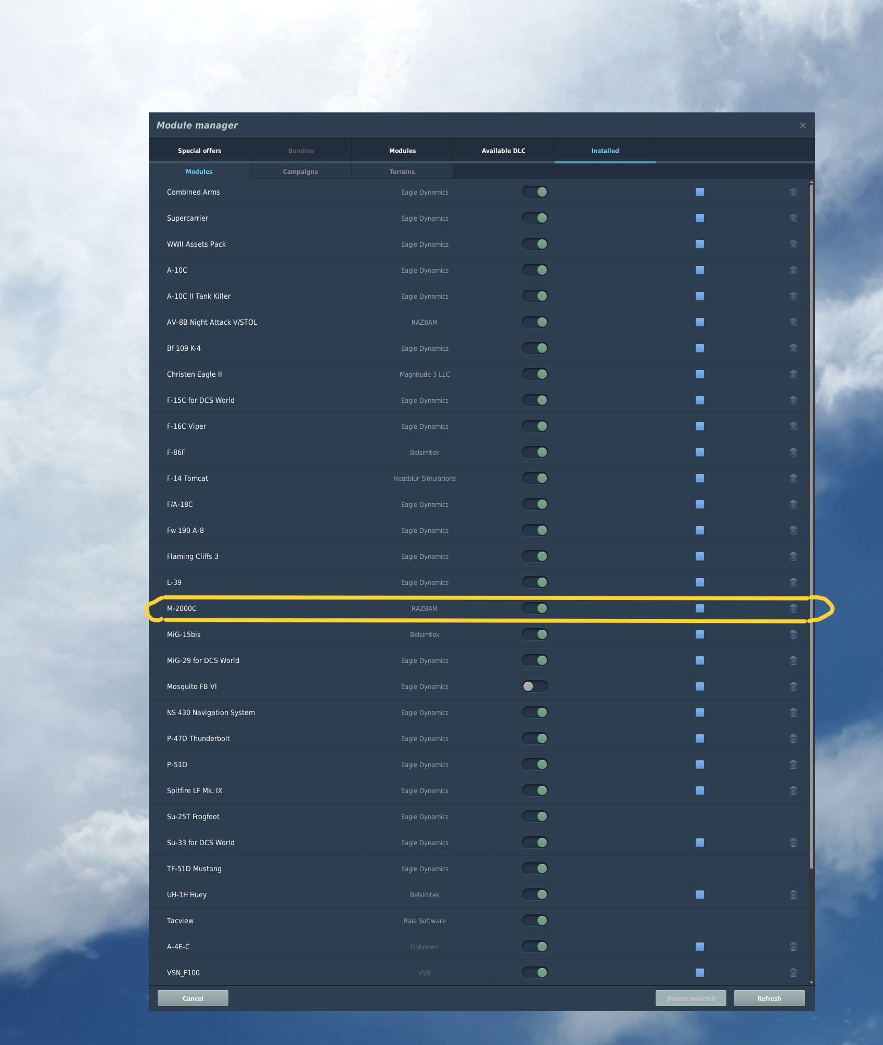This screenshot has height=1045, width=883.
Task: Open the Available DLC tab
Action: click(504, 151)
